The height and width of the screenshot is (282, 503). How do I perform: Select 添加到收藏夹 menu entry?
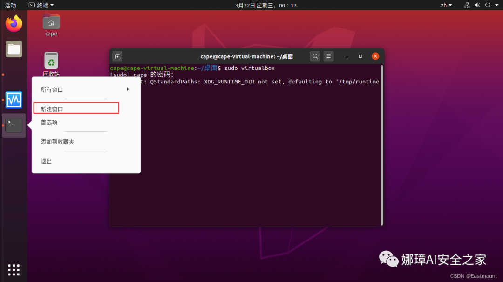click(86, 142)
